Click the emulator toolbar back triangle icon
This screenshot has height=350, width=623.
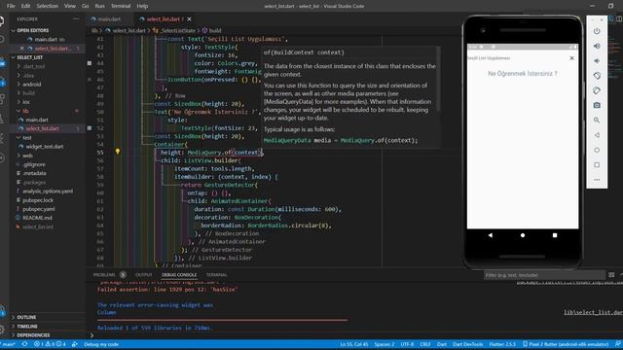(597, 135)
